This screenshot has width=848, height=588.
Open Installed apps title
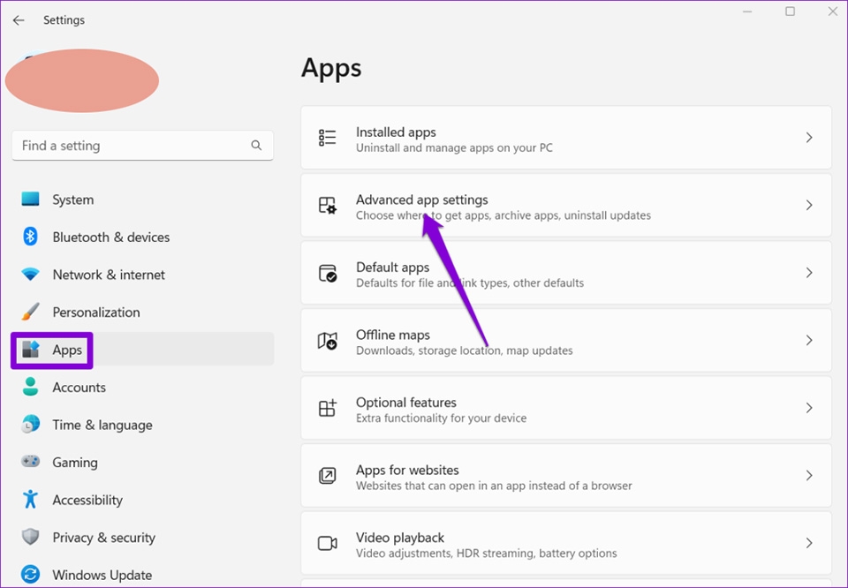tap(396, 132)
